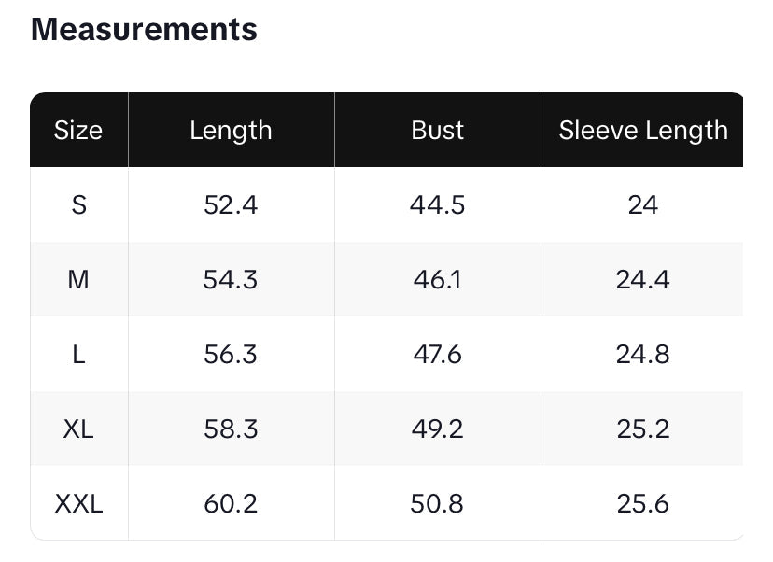
Task: Select the Sleeve Length column header
Action: 643,131
